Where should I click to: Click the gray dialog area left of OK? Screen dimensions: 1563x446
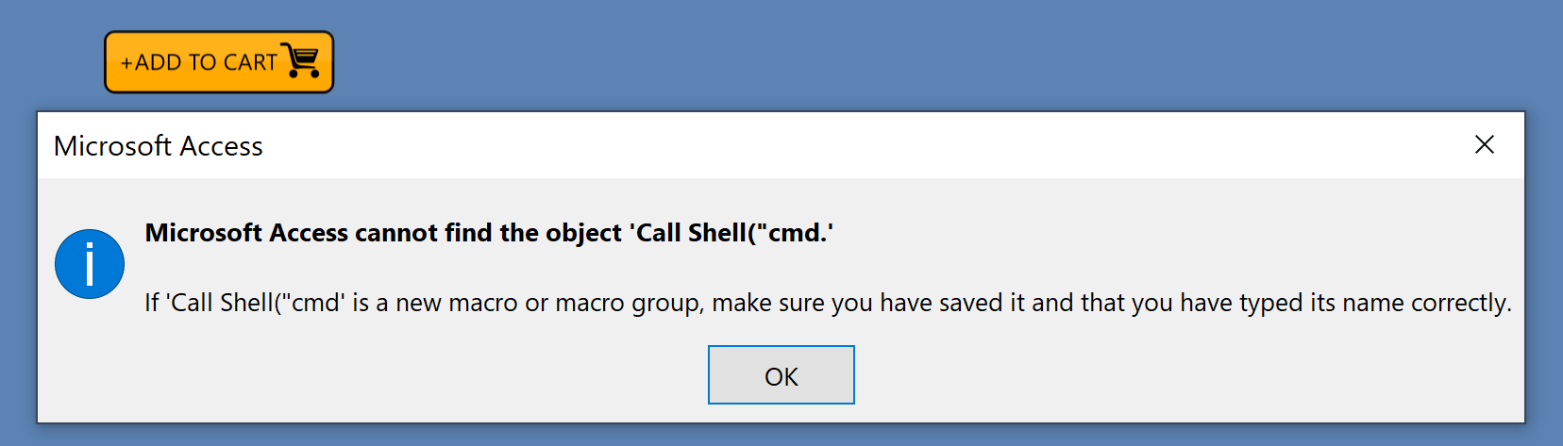coord(378,375)
